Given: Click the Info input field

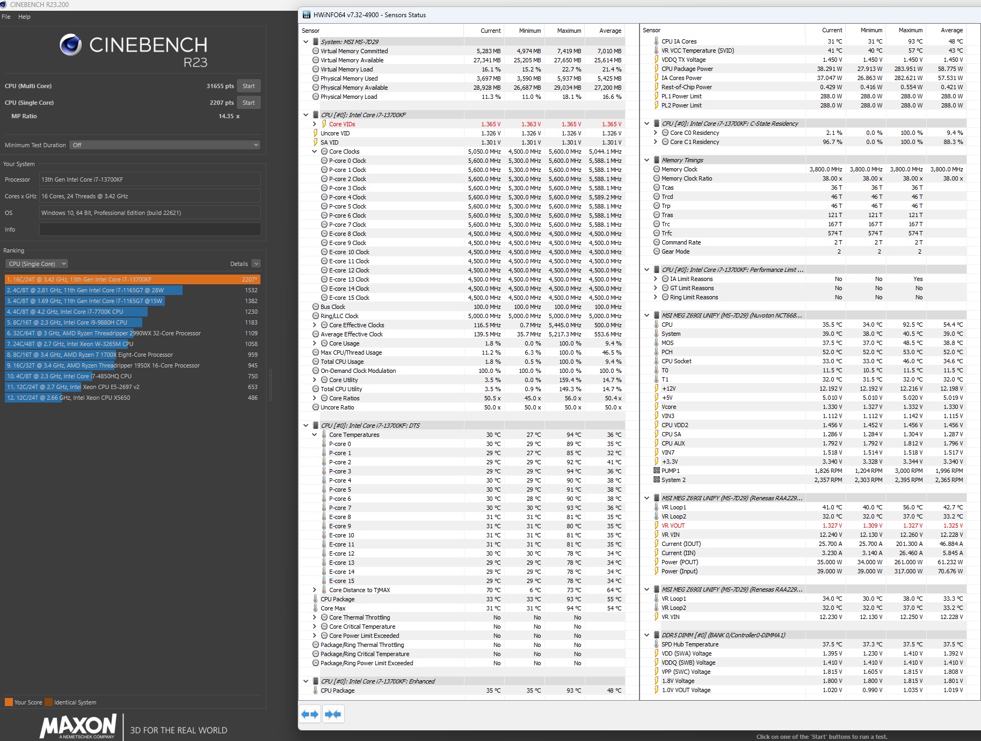Looking at the screenshot, I should 150,229.
